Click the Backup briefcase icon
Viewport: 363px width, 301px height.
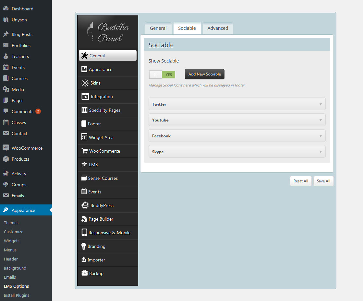coord(84,273)
